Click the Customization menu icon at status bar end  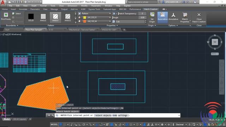tap(224, 125)
